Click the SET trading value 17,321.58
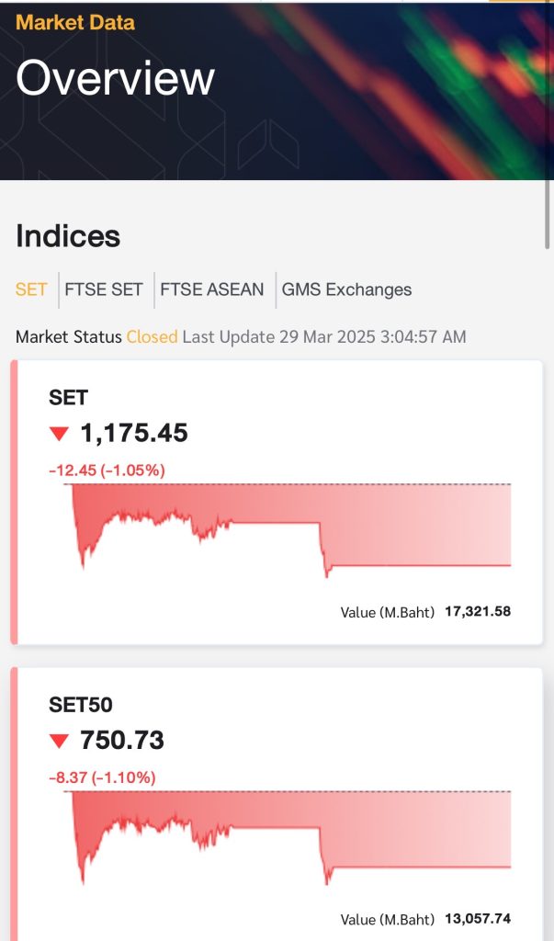This screenshot has width=554, height=941. pos(477,610)
